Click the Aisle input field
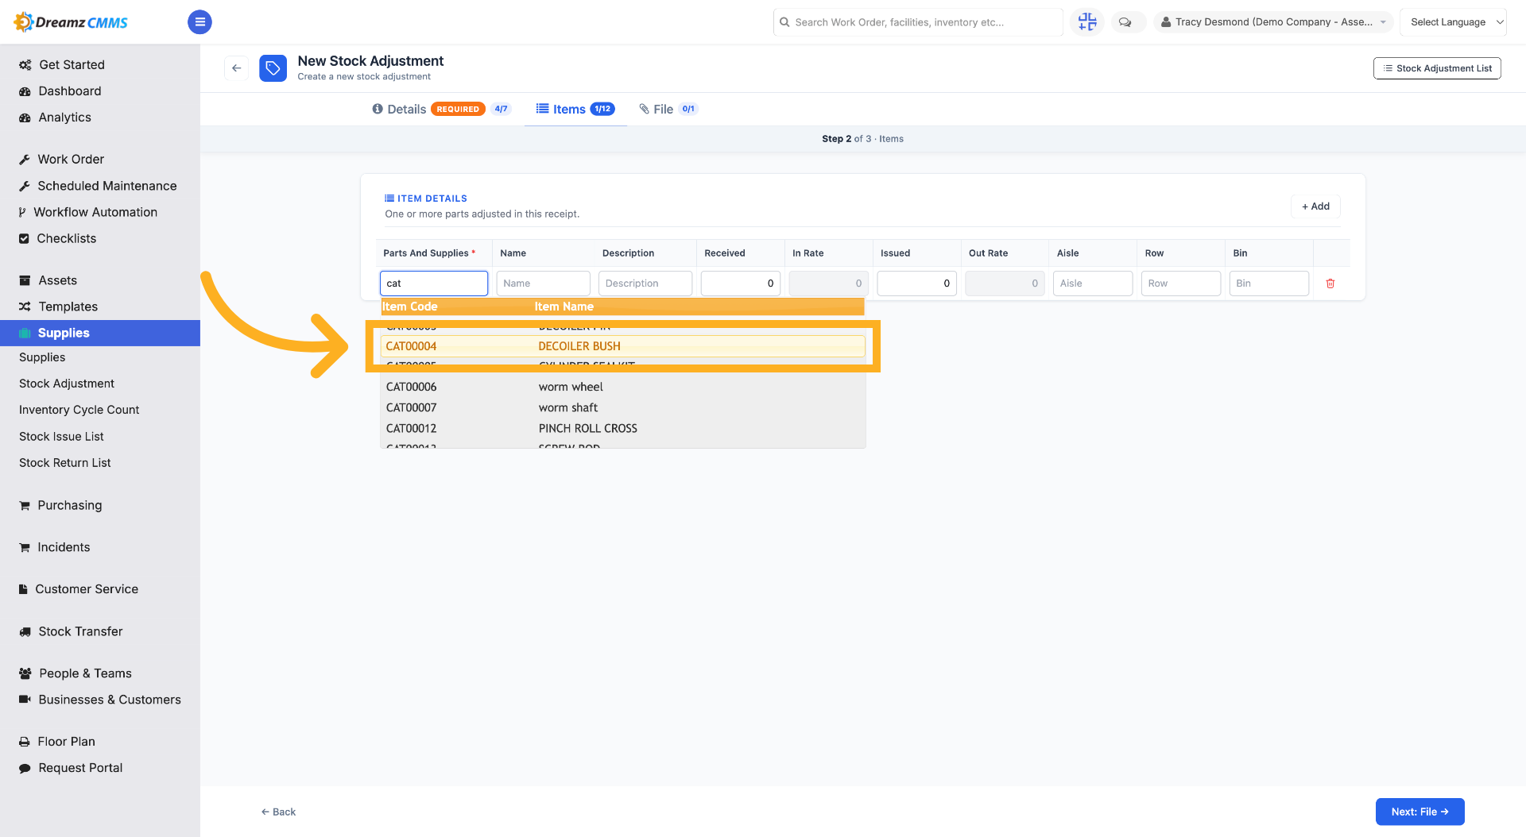 point(1093,283)
